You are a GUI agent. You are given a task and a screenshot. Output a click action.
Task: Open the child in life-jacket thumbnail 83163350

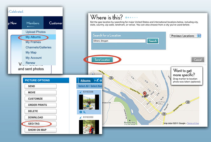coord(89,127)
